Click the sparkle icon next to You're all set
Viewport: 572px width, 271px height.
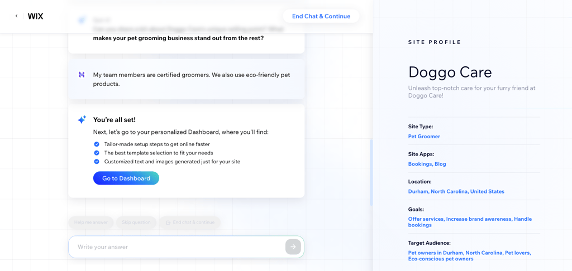tap(82, 119)
